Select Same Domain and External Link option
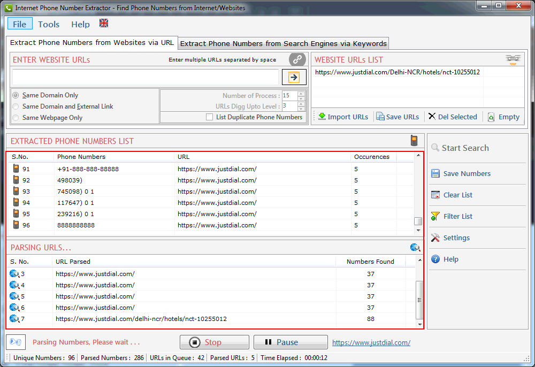 tap(16, 106)
